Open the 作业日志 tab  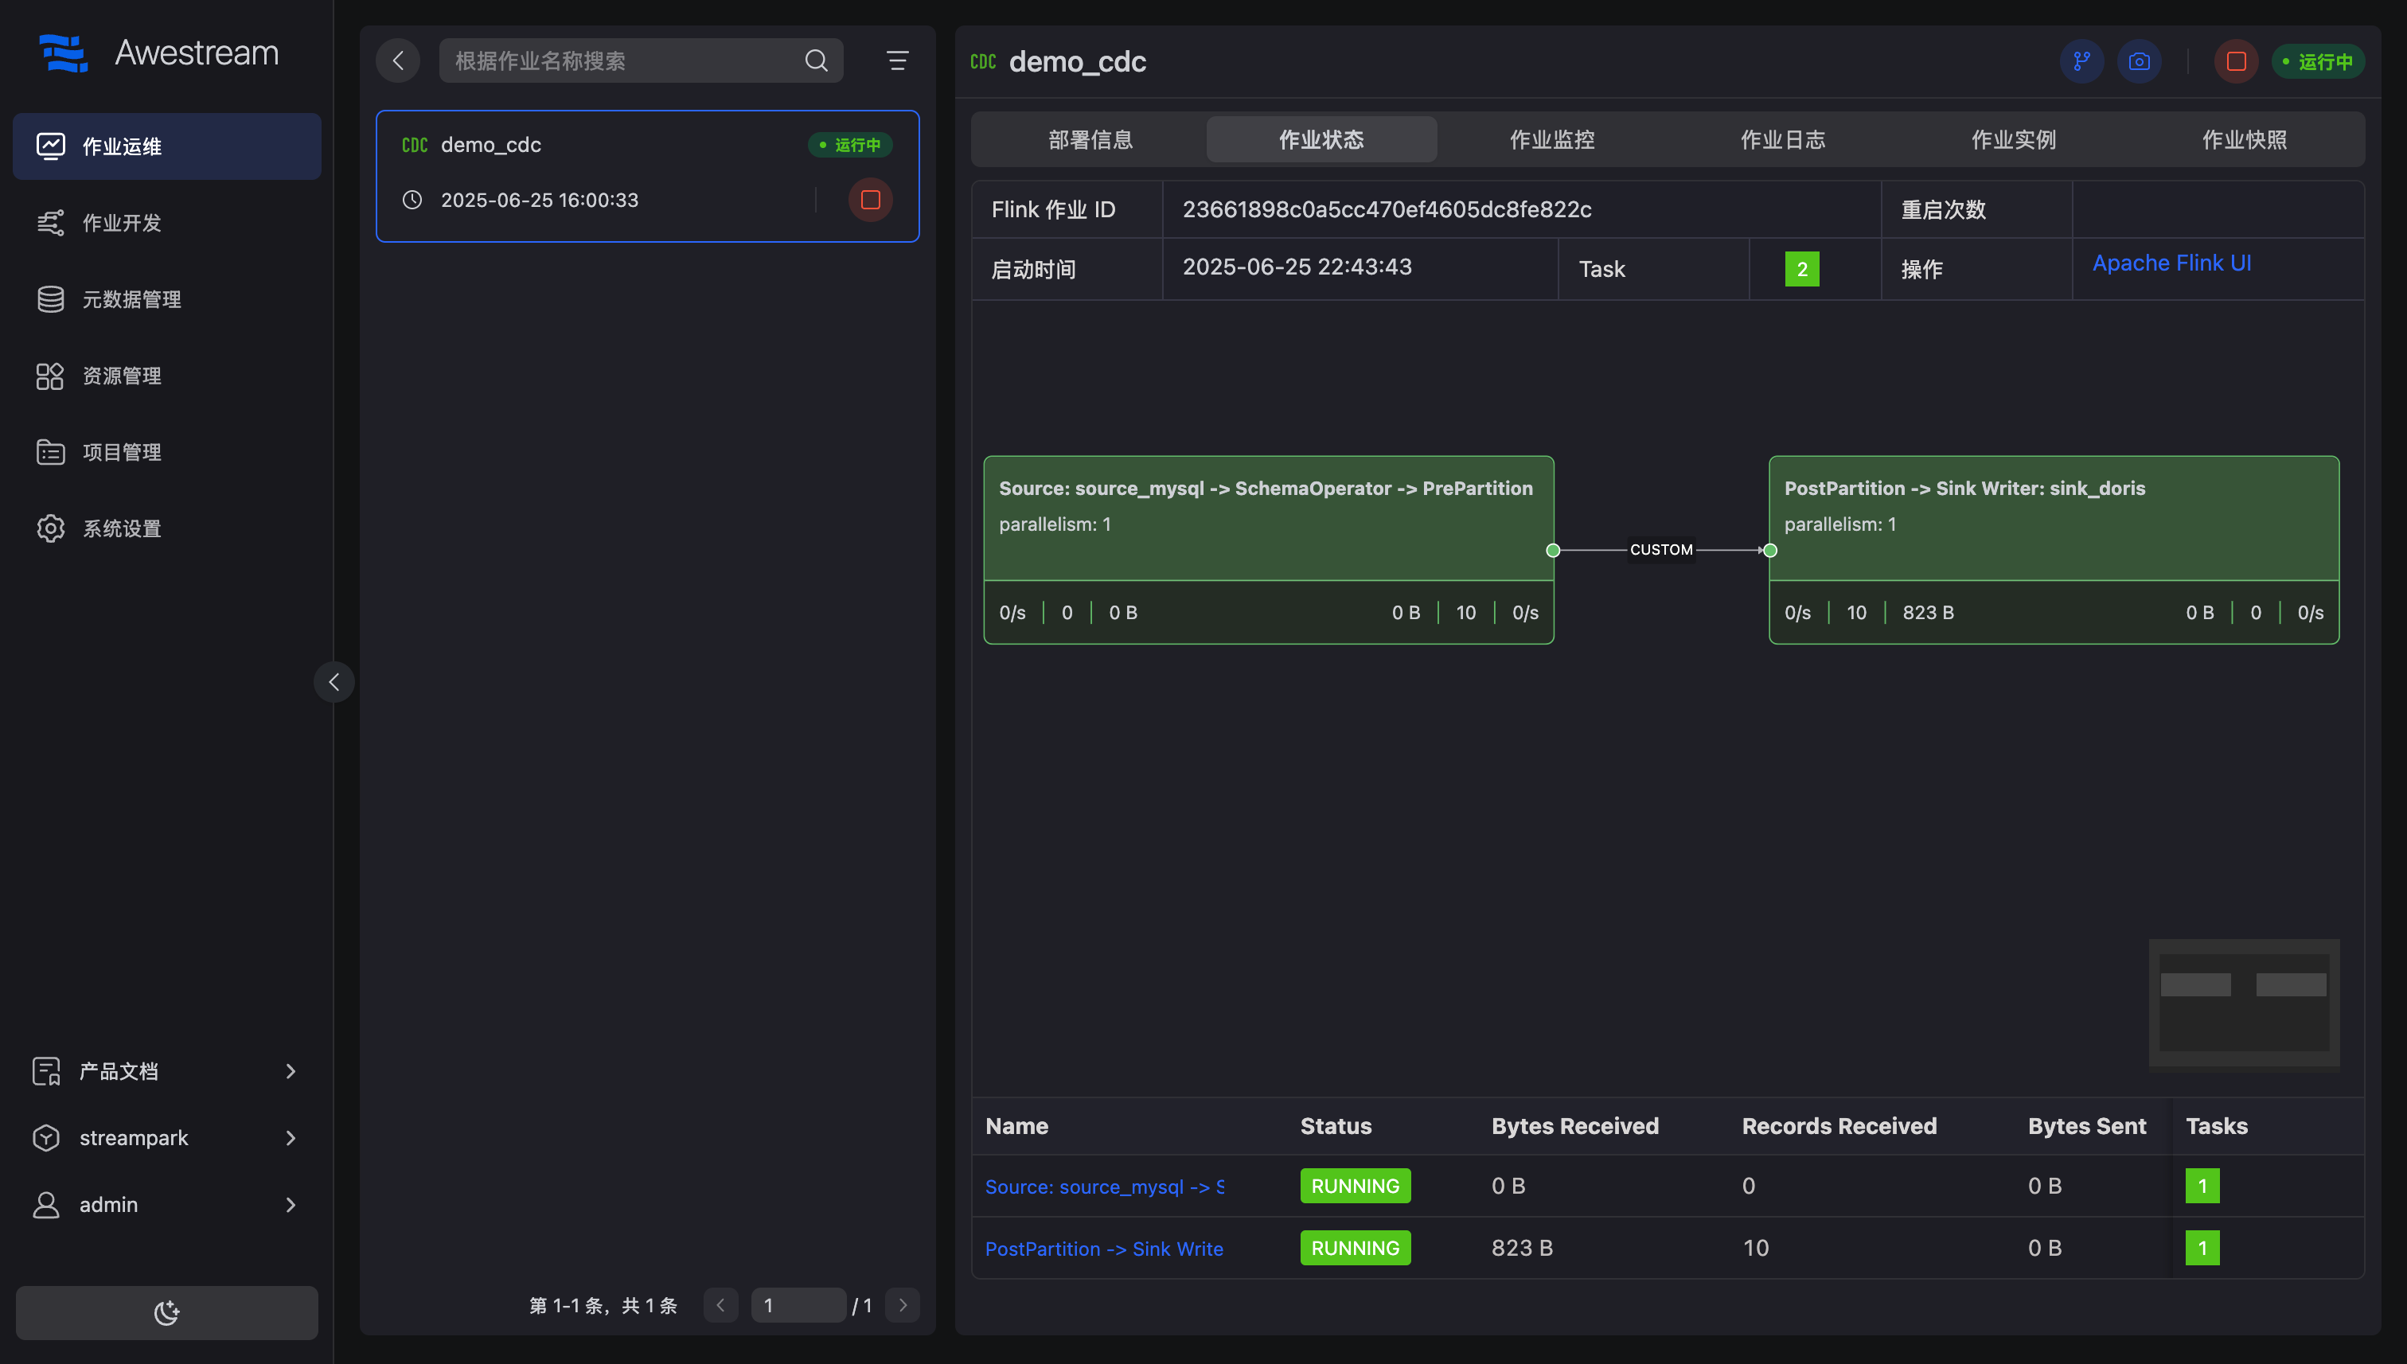pyautogui.click(x=1782, y=139)
